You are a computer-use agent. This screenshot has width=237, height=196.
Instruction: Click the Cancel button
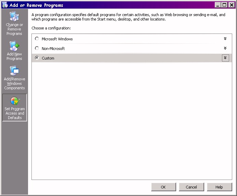tap(192, 187)
